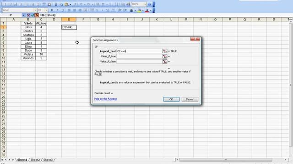The width and height of the screenshot is (293, 164).
Task: Click the Merge and Center icon
Action: click(85, 10)
